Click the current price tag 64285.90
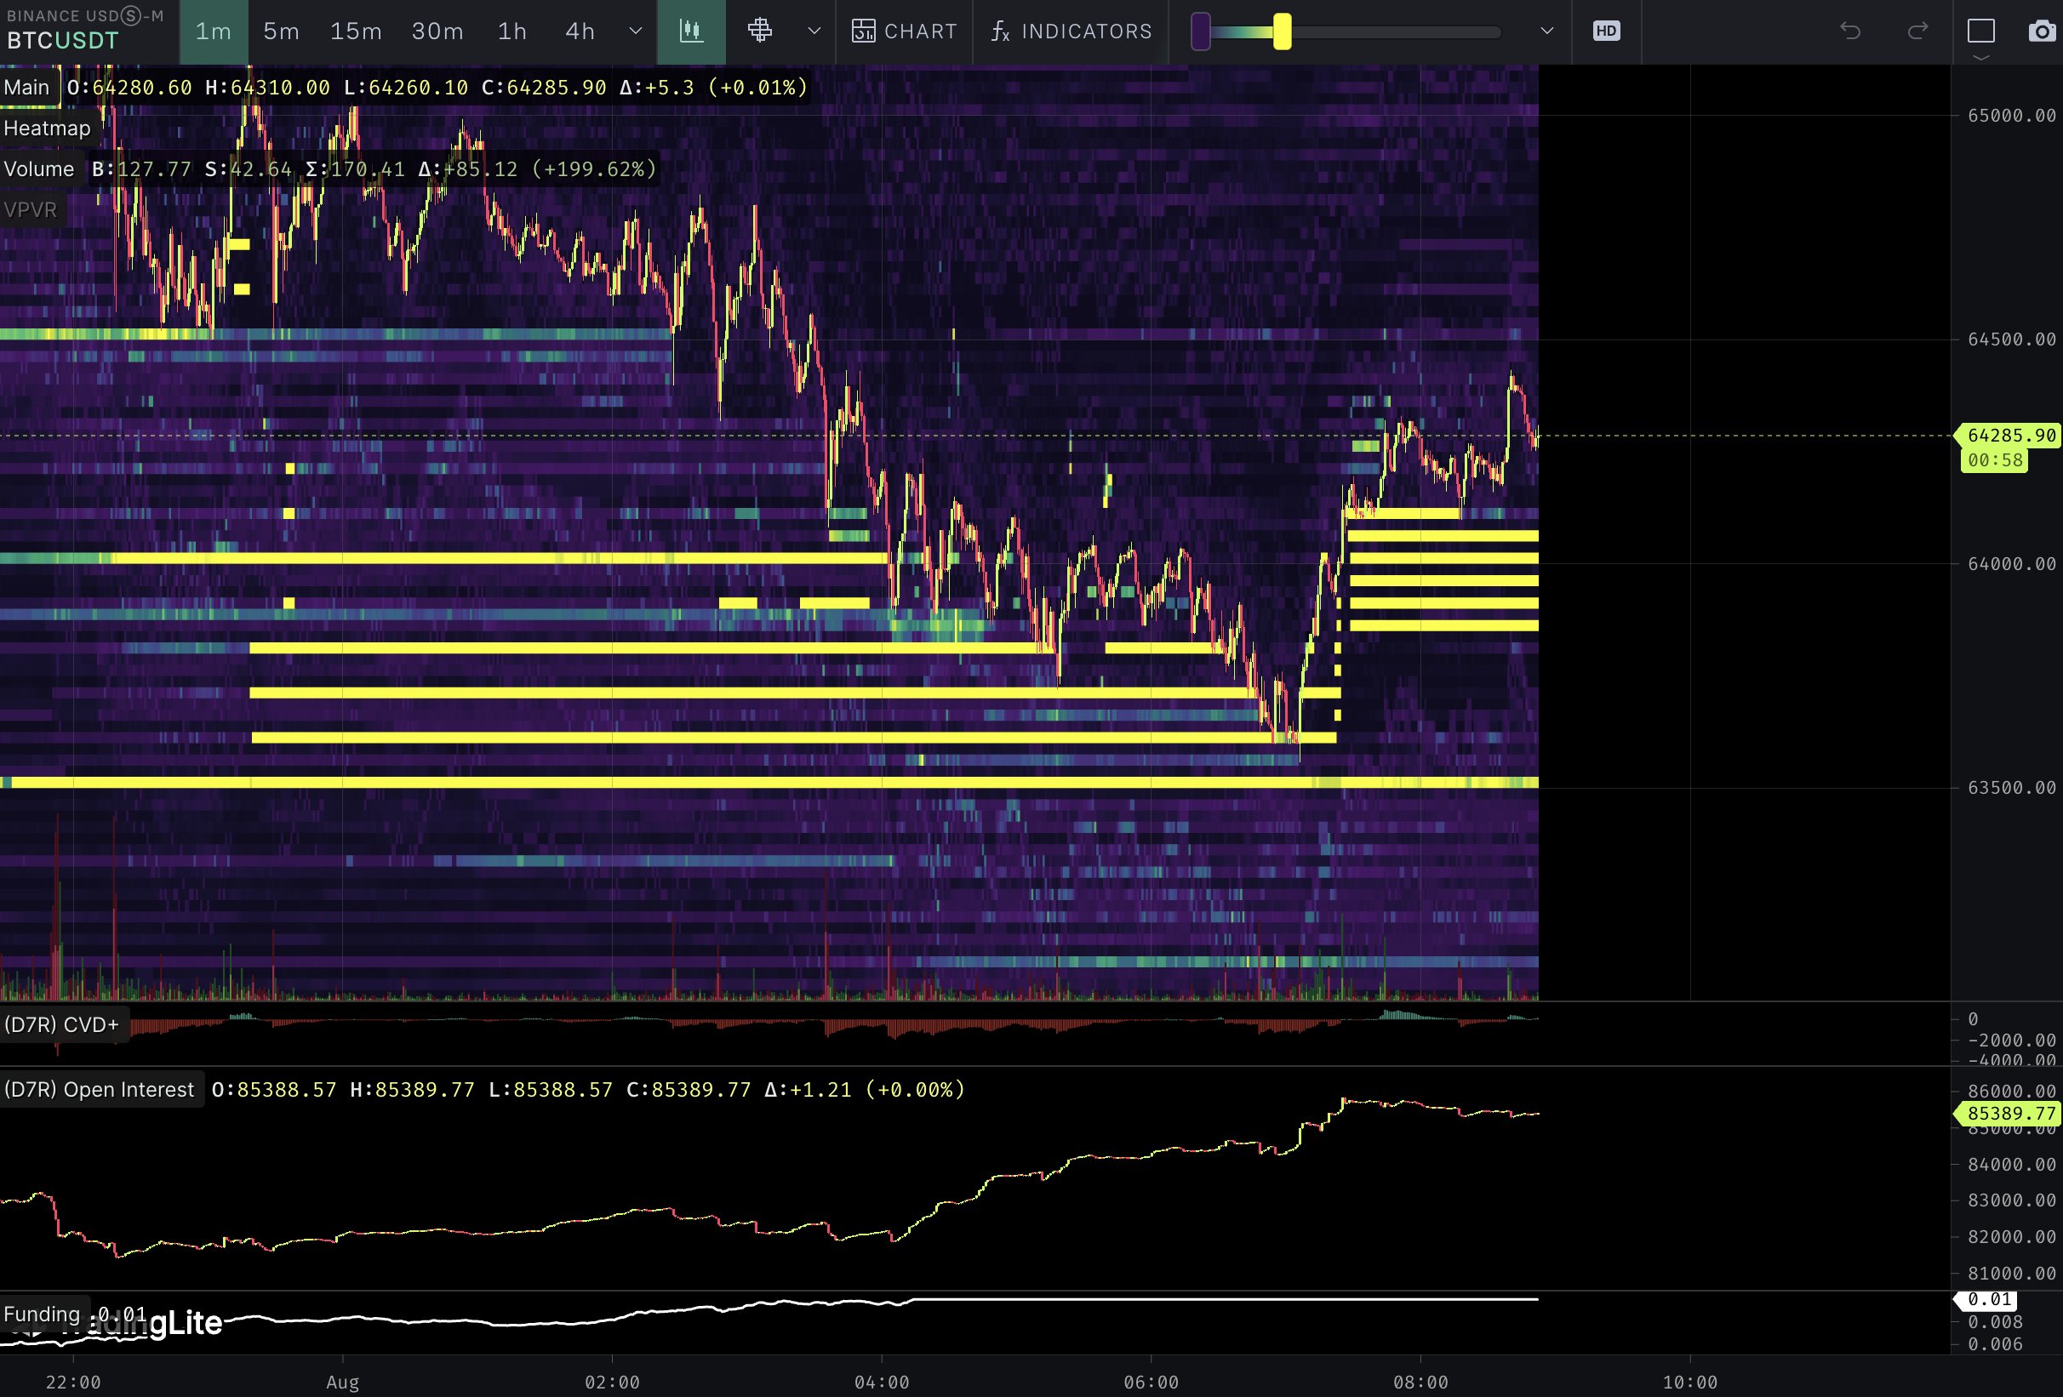Viewport: 2063px width, 1397px height. (x=2009, y=435)
